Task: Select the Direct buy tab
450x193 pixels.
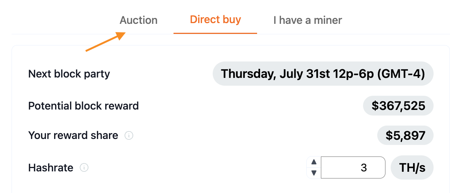Action: pos(215,19)
